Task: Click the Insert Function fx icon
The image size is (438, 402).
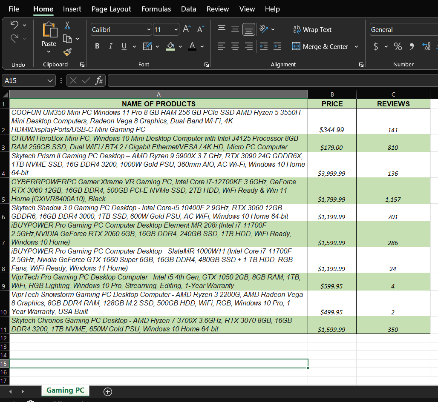Action: tap(99, 80)
